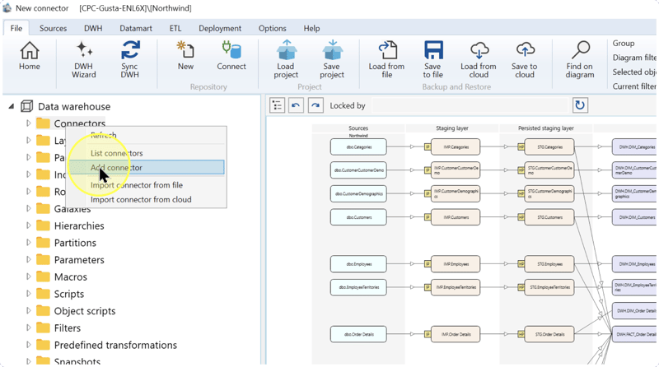Toggle the diagram list view icon

coord(278,105)
